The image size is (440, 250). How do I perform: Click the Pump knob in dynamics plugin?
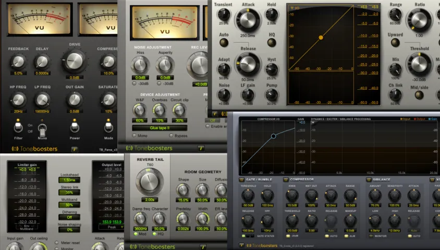click(272, 95)
